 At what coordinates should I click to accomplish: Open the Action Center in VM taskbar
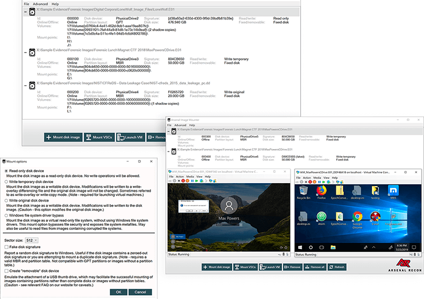point(414,247)
